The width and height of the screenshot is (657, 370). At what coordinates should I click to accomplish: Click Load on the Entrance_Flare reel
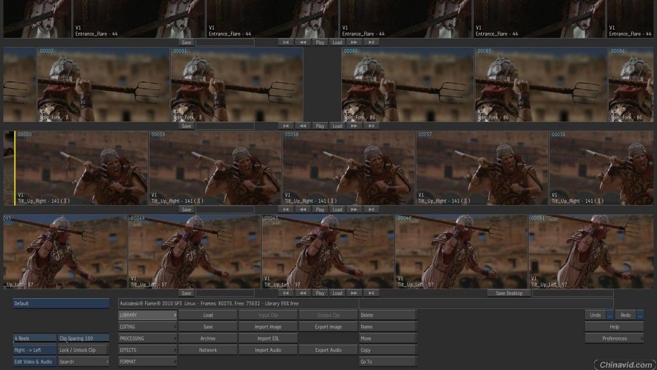click(337, 42)
